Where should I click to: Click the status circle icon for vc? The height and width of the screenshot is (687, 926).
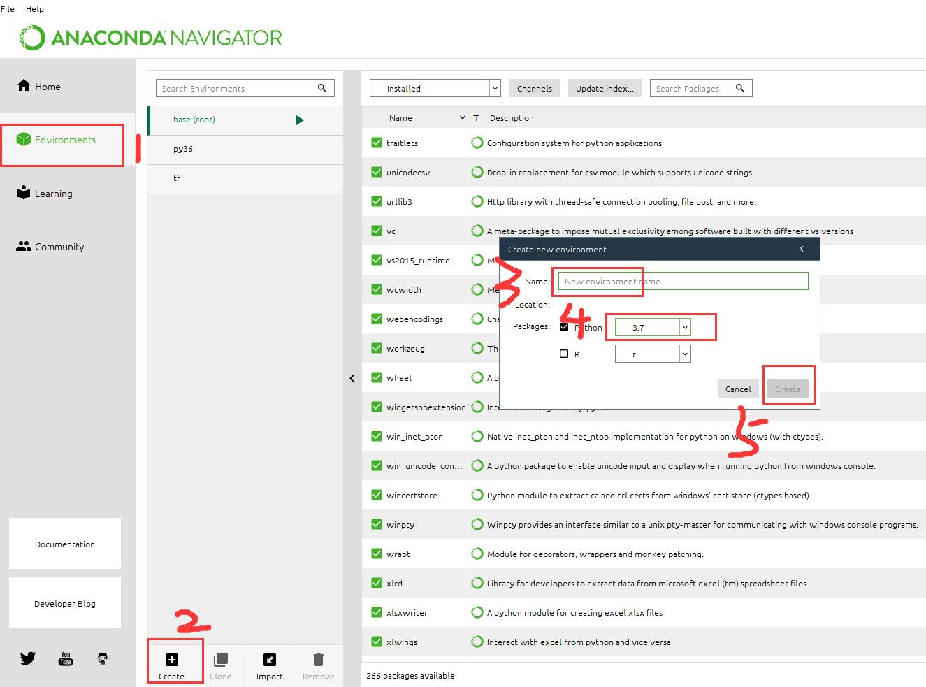click(x=477, y=231)
